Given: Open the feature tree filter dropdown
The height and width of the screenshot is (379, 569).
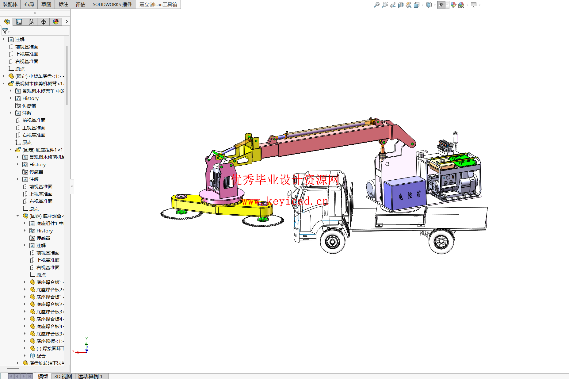Looking at the screenshot, I should click(x=6, y=31).
